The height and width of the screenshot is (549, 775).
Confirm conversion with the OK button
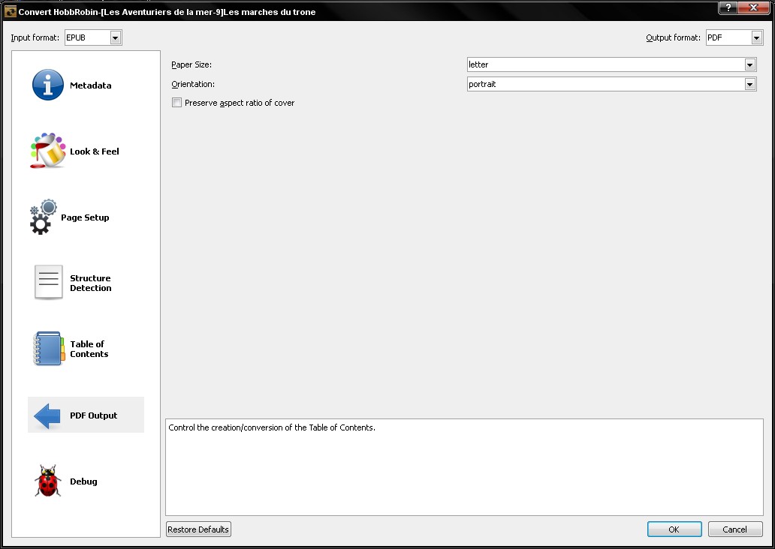[x=674, y=529]
